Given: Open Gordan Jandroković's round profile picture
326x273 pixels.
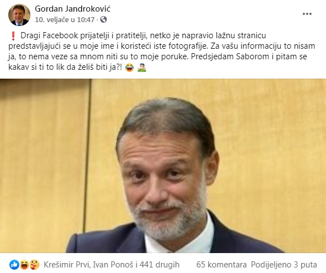Looking at the screenshot, I should click(19, 14).
